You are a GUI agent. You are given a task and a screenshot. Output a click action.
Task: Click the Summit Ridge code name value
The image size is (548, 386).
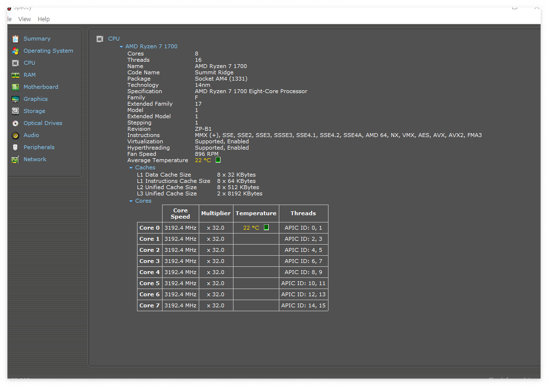(214, 72)
